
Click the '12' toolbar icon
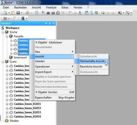click(x=53, y=13)
